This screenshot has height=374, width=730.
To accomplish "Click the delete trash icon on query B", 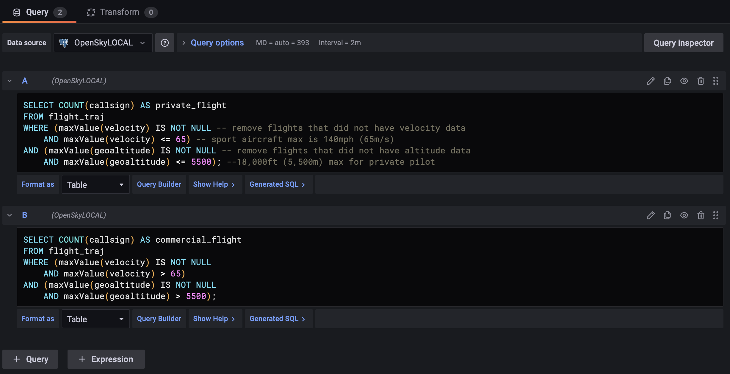I will (x=701, y=216).
